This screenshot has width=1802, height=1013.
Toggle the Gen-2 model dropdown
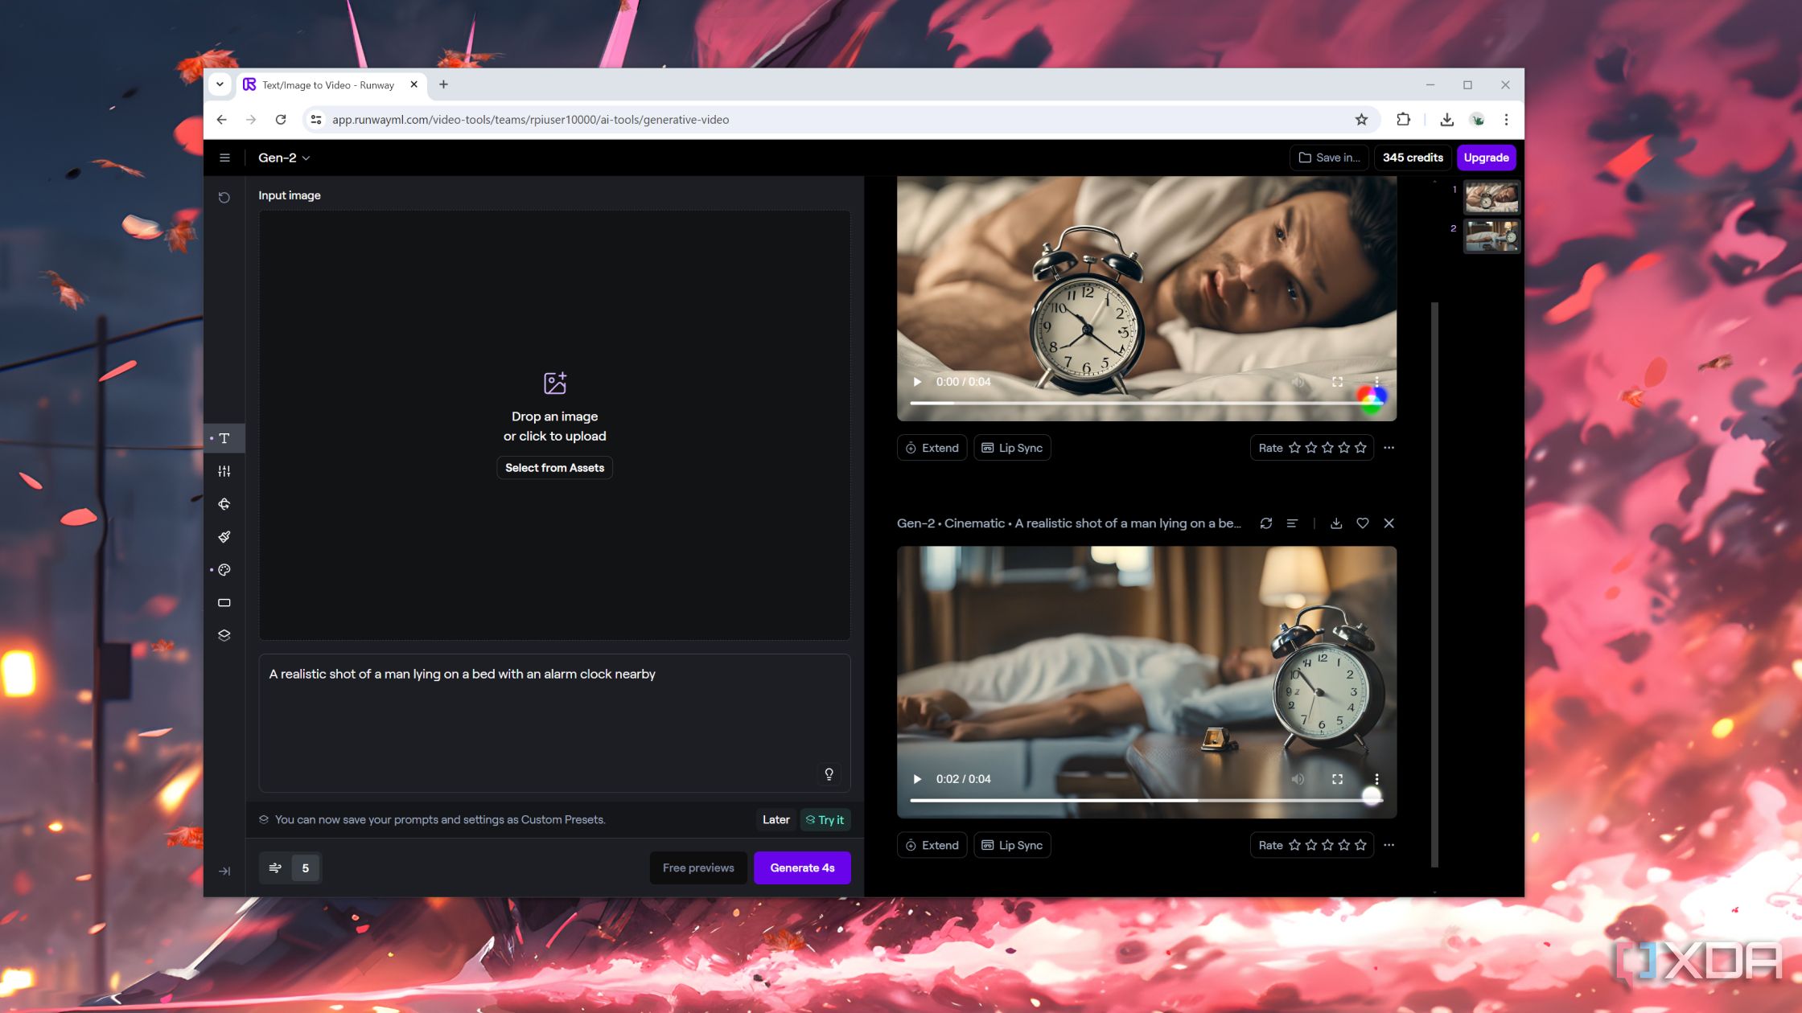283,157
